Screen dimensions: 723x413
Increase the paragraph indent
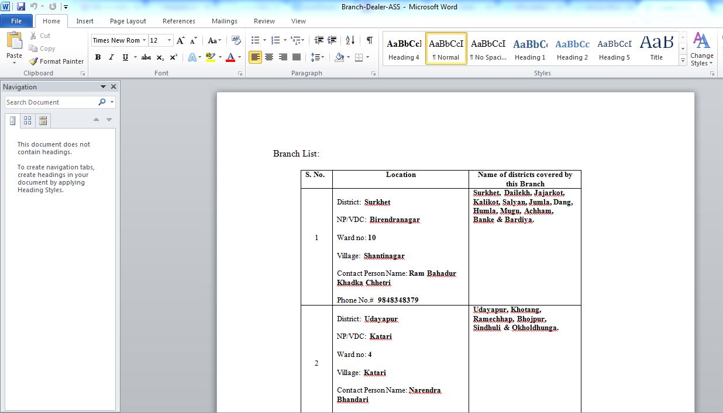[332, 40]
